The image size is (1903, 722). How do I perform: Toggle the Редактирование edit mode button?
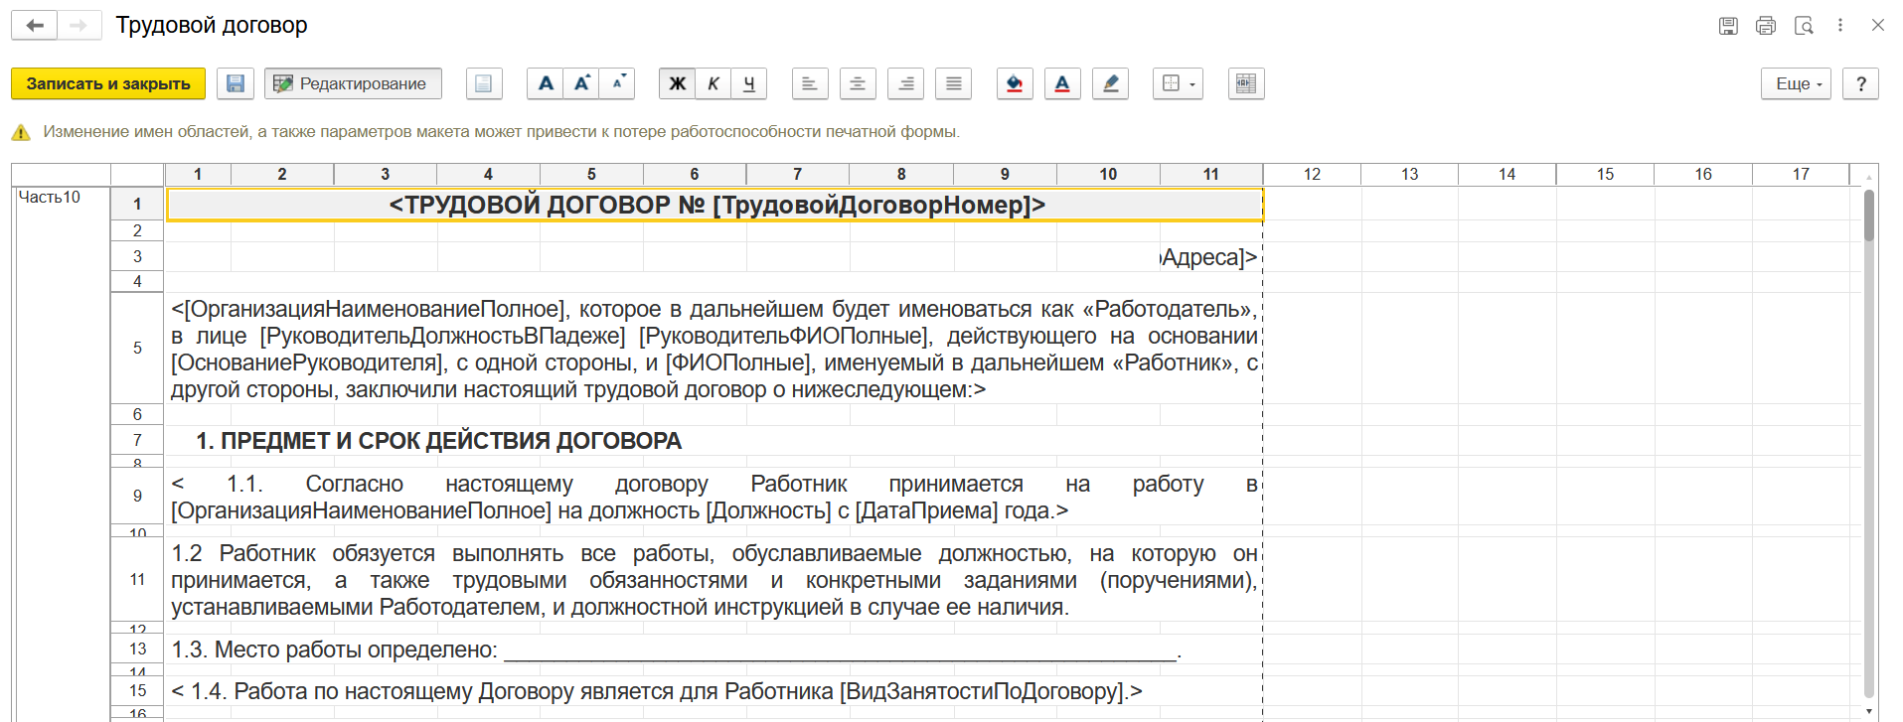(353, 83)
